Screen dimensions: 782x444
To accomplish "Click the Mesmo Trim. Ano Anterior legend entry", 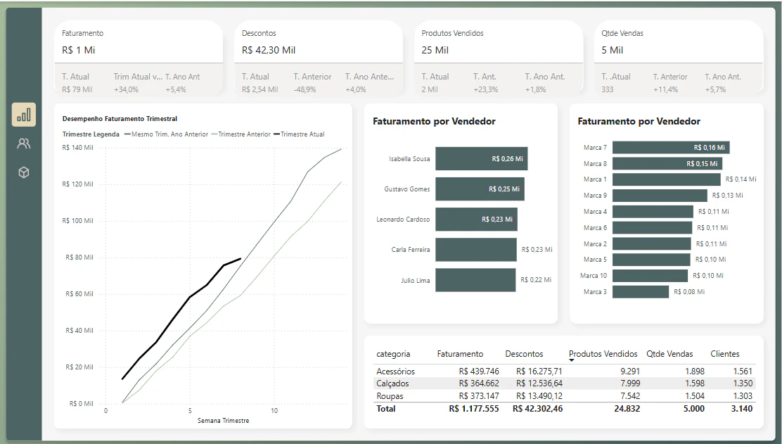I will point(167,134).
